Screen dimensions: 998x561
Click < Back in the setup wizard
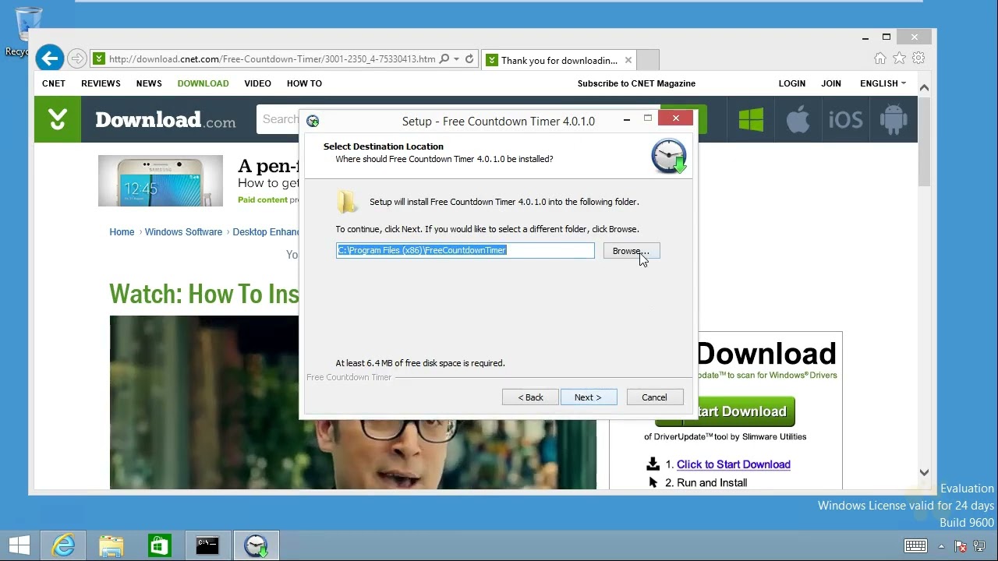530,397
